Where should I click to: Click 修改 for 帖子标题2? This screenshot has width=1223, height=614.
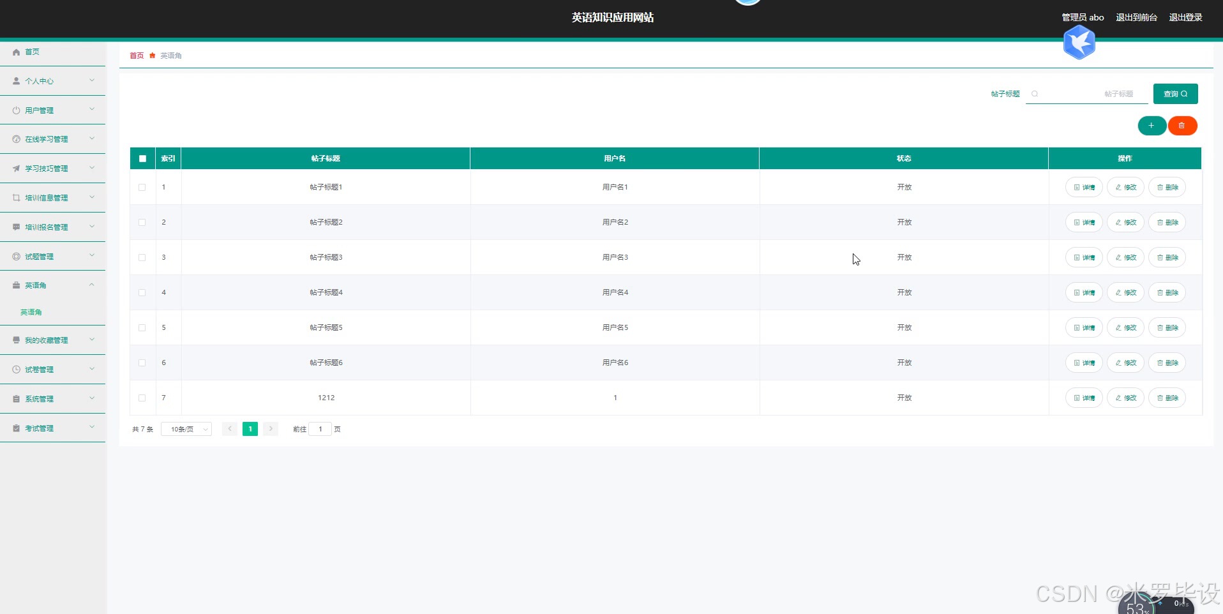(x=1125, y=222)
